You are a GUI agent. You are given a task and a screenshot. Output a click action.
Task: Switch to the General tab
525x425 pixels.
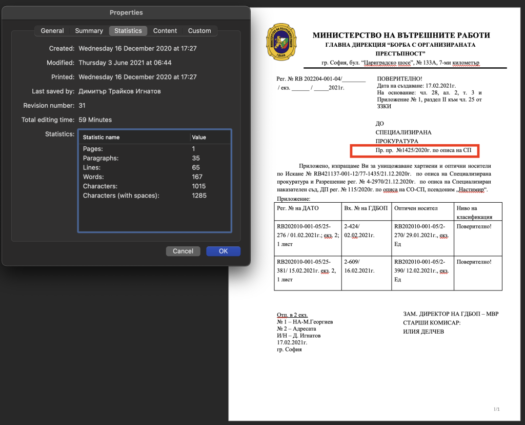tap(52, 31)
